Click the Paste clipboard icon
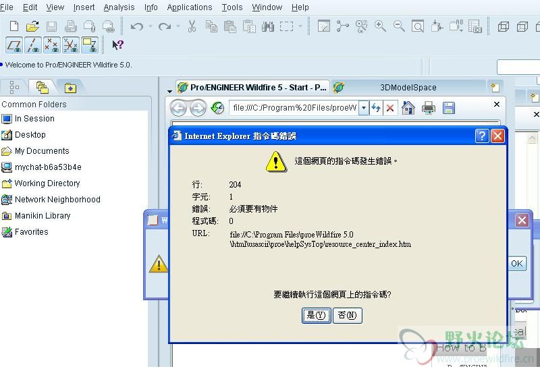Viewport: 540px width, 371px height. (x=230, y=26)
